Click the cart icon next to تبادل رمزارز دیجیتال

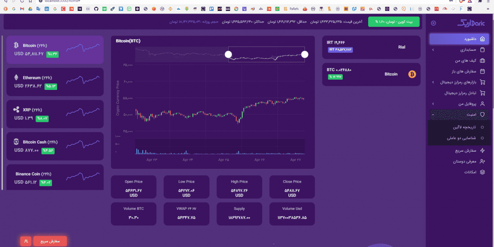[482, 93]
